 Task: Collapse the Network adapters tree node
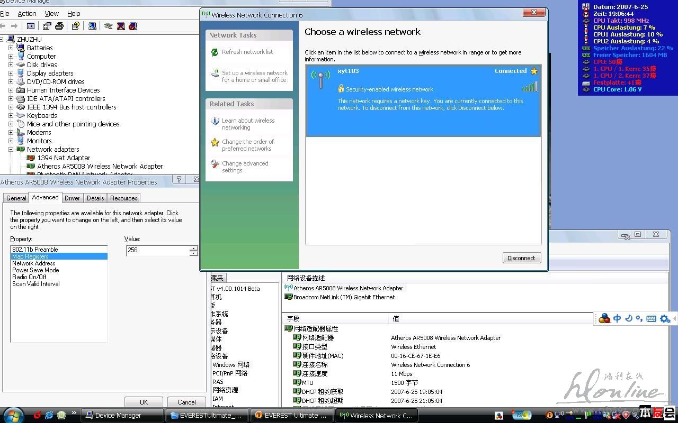point(11,150)
